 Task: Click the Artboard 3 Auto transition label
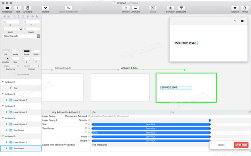[x=63, y=68]
